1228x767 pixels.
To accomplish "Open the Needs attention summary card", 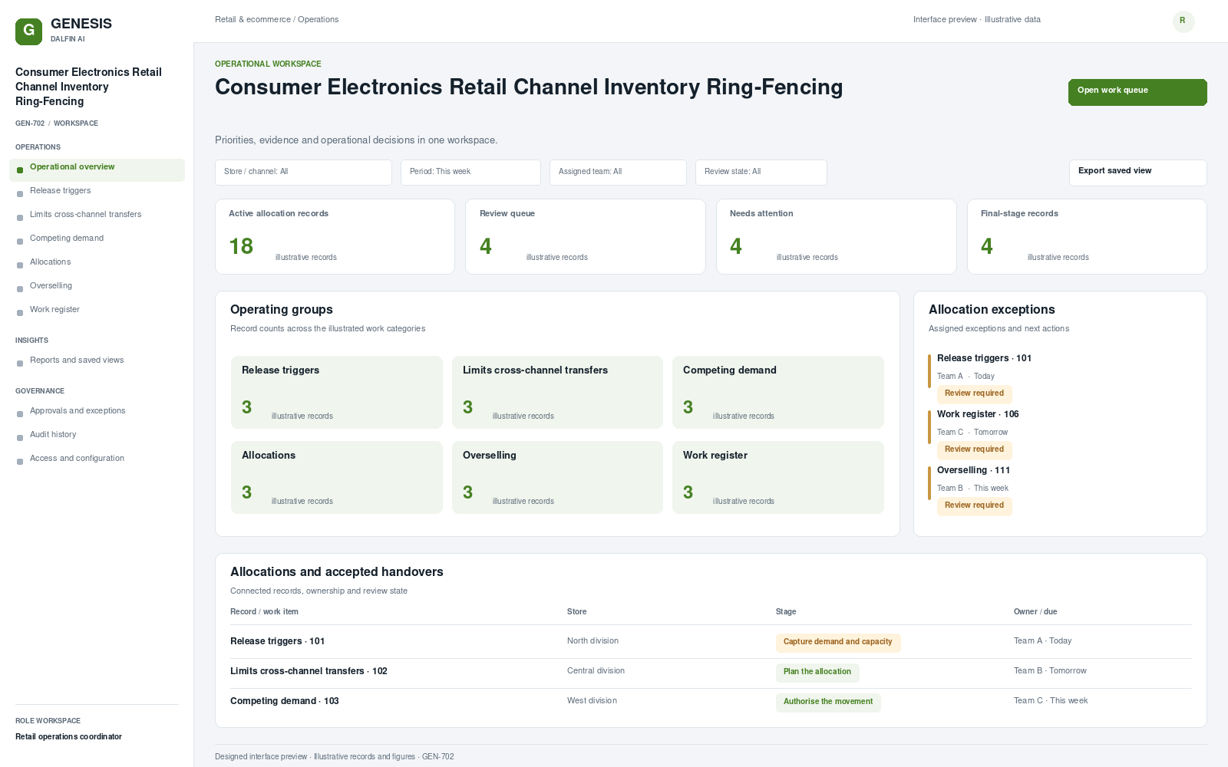I will pyautogui.click(x=837, y=236).
